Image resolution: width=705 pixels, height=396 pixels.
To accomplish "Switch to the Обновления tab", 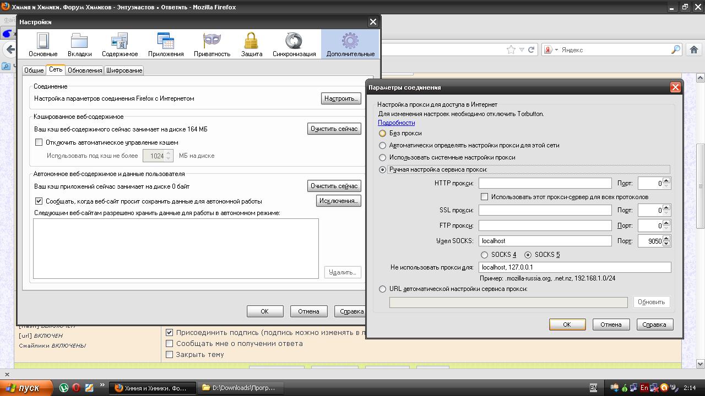I will pos(84,70).
